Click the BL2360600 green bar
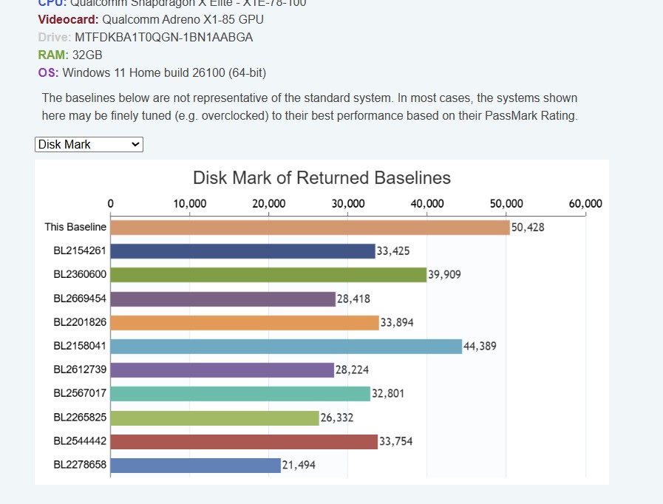Image resolution: width=663 pixels, height=504 pixels. point(268,275)
